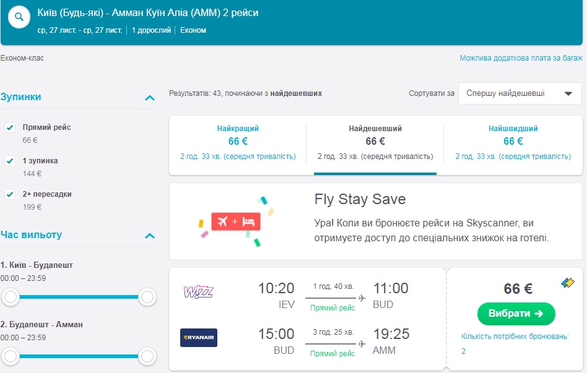Open the baggage fee notice link
This screenshot has width=587, height=373.
[x=521, y=58]
